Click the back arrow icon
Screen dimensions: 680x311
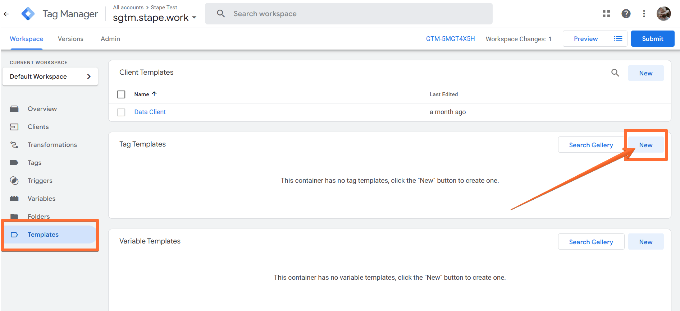pos(6,14)
